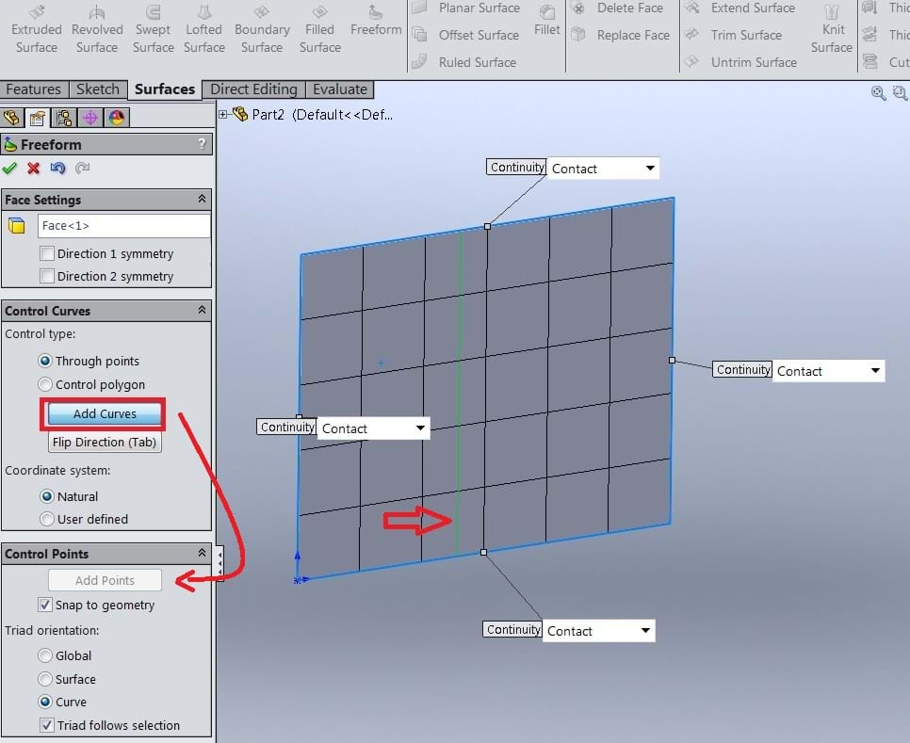Viewport: 910px width, 743px height.
Task: Click the green checkmark to accept Freeform
Action: 10,169
